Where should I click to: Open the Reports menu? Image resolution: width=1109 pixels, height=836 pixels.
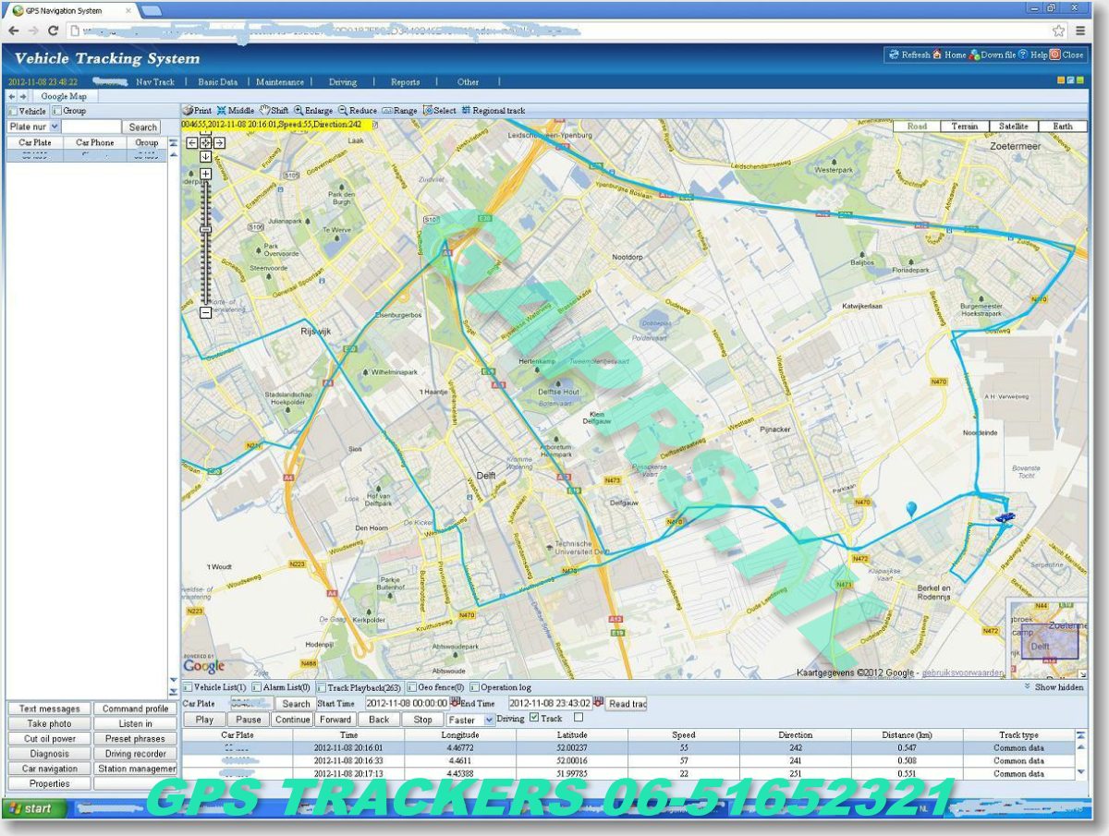tap(406, 82)
